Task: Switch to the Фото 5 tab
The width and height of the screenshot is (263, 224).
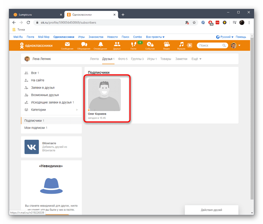Action: pyautogui.click(x=123, y=59)
